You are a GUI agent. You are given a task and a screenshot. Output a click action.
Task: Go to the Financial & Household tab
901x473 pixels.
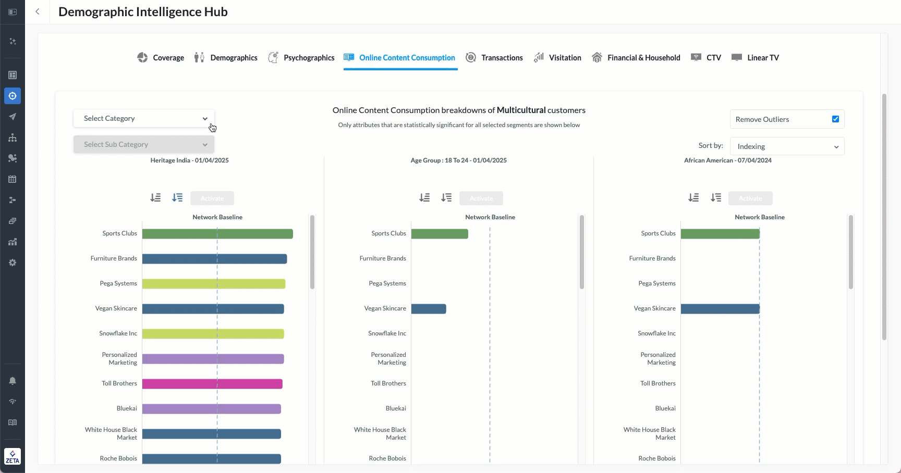point(636,58)
